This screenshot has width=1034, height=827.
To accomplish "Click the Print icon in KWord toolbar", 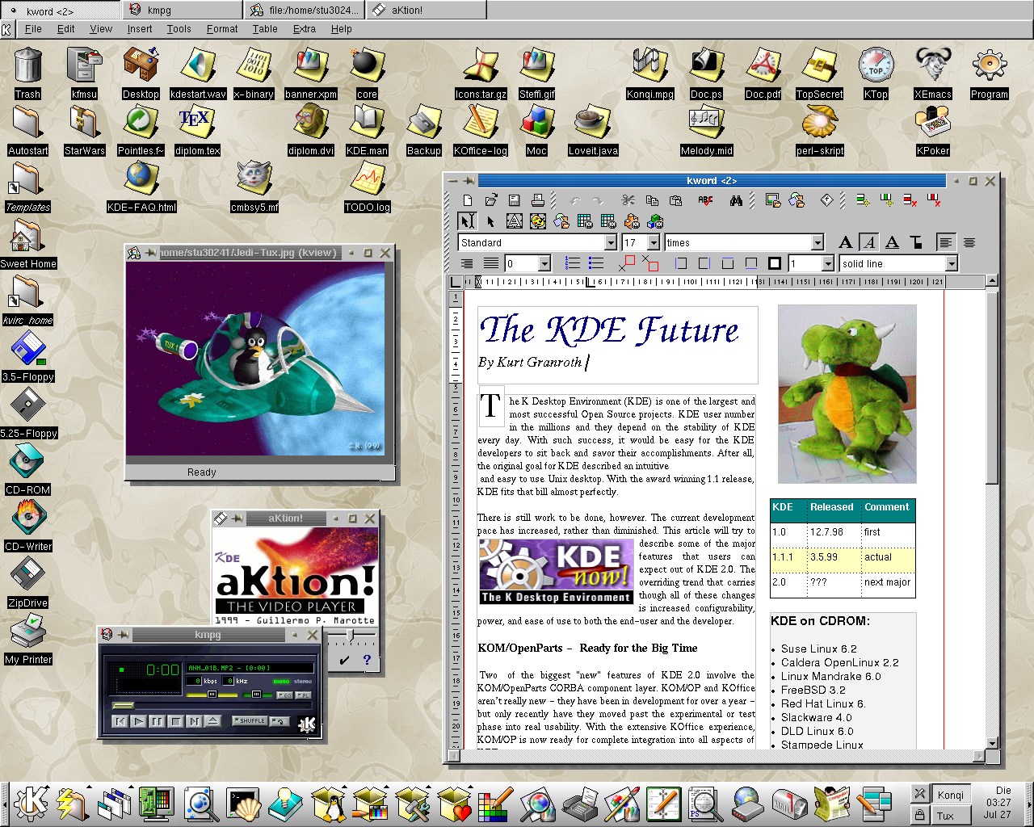I will pyautogui.click(x=537, y=200).
